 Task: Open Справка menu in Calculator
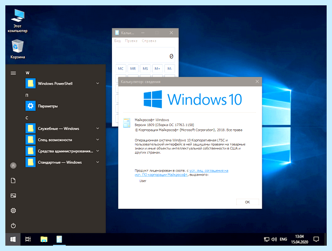(x=149, y=41)
